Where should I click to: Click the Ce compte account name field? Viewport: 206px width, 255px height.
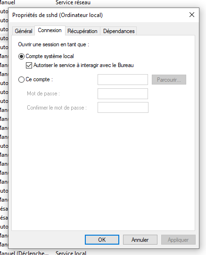tap(123, 79)
